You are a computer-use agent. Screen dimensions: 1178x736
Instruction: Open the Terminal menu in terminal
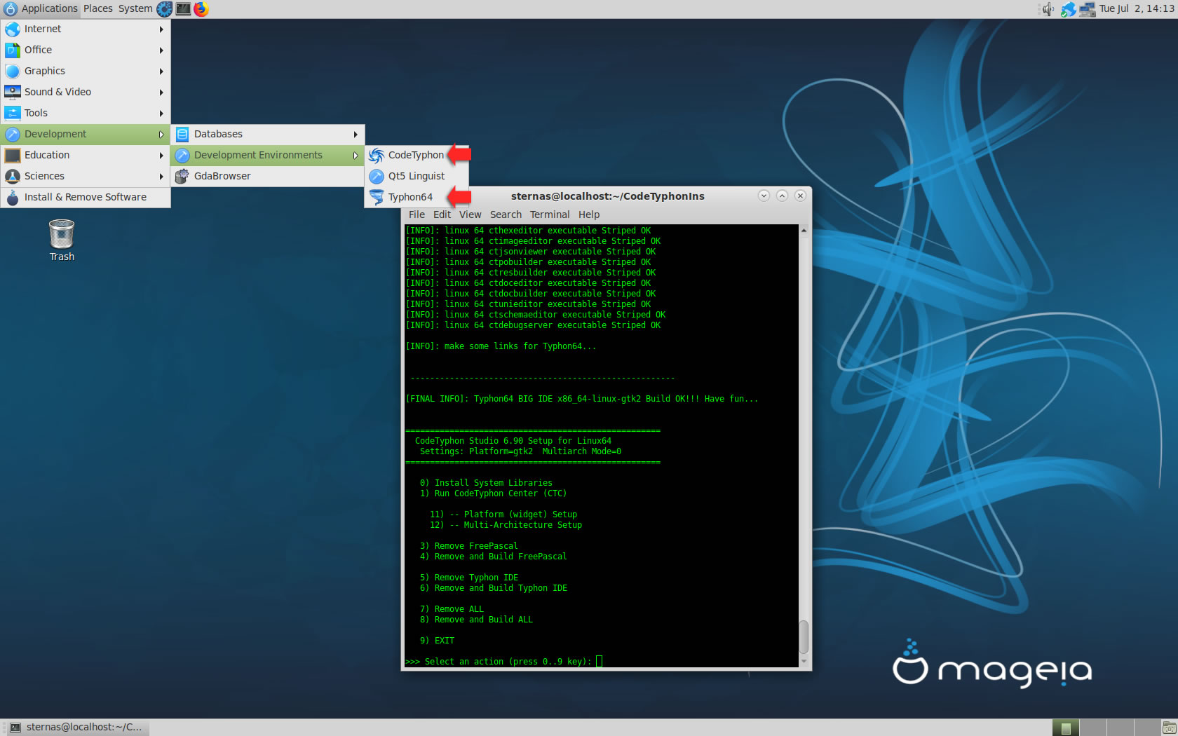click(x=550, y=214)
